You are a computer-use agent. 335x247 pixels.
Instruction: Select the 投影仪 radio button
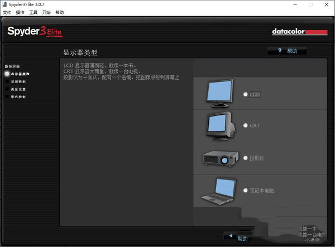(x=245, y=158)
